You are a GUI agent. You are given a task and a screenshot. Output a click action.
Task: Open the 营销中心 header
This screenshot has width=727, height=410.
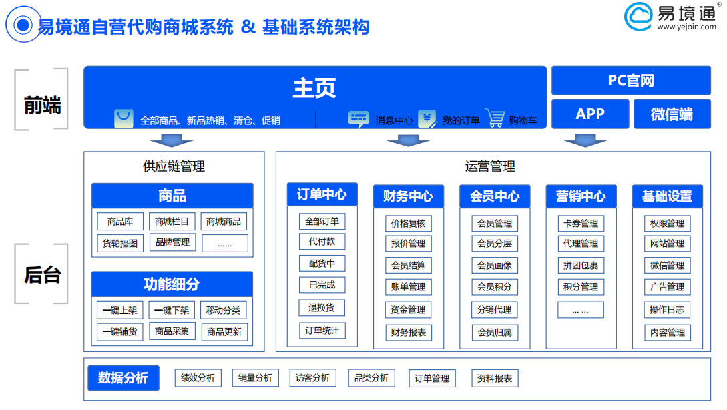[581, 196]
